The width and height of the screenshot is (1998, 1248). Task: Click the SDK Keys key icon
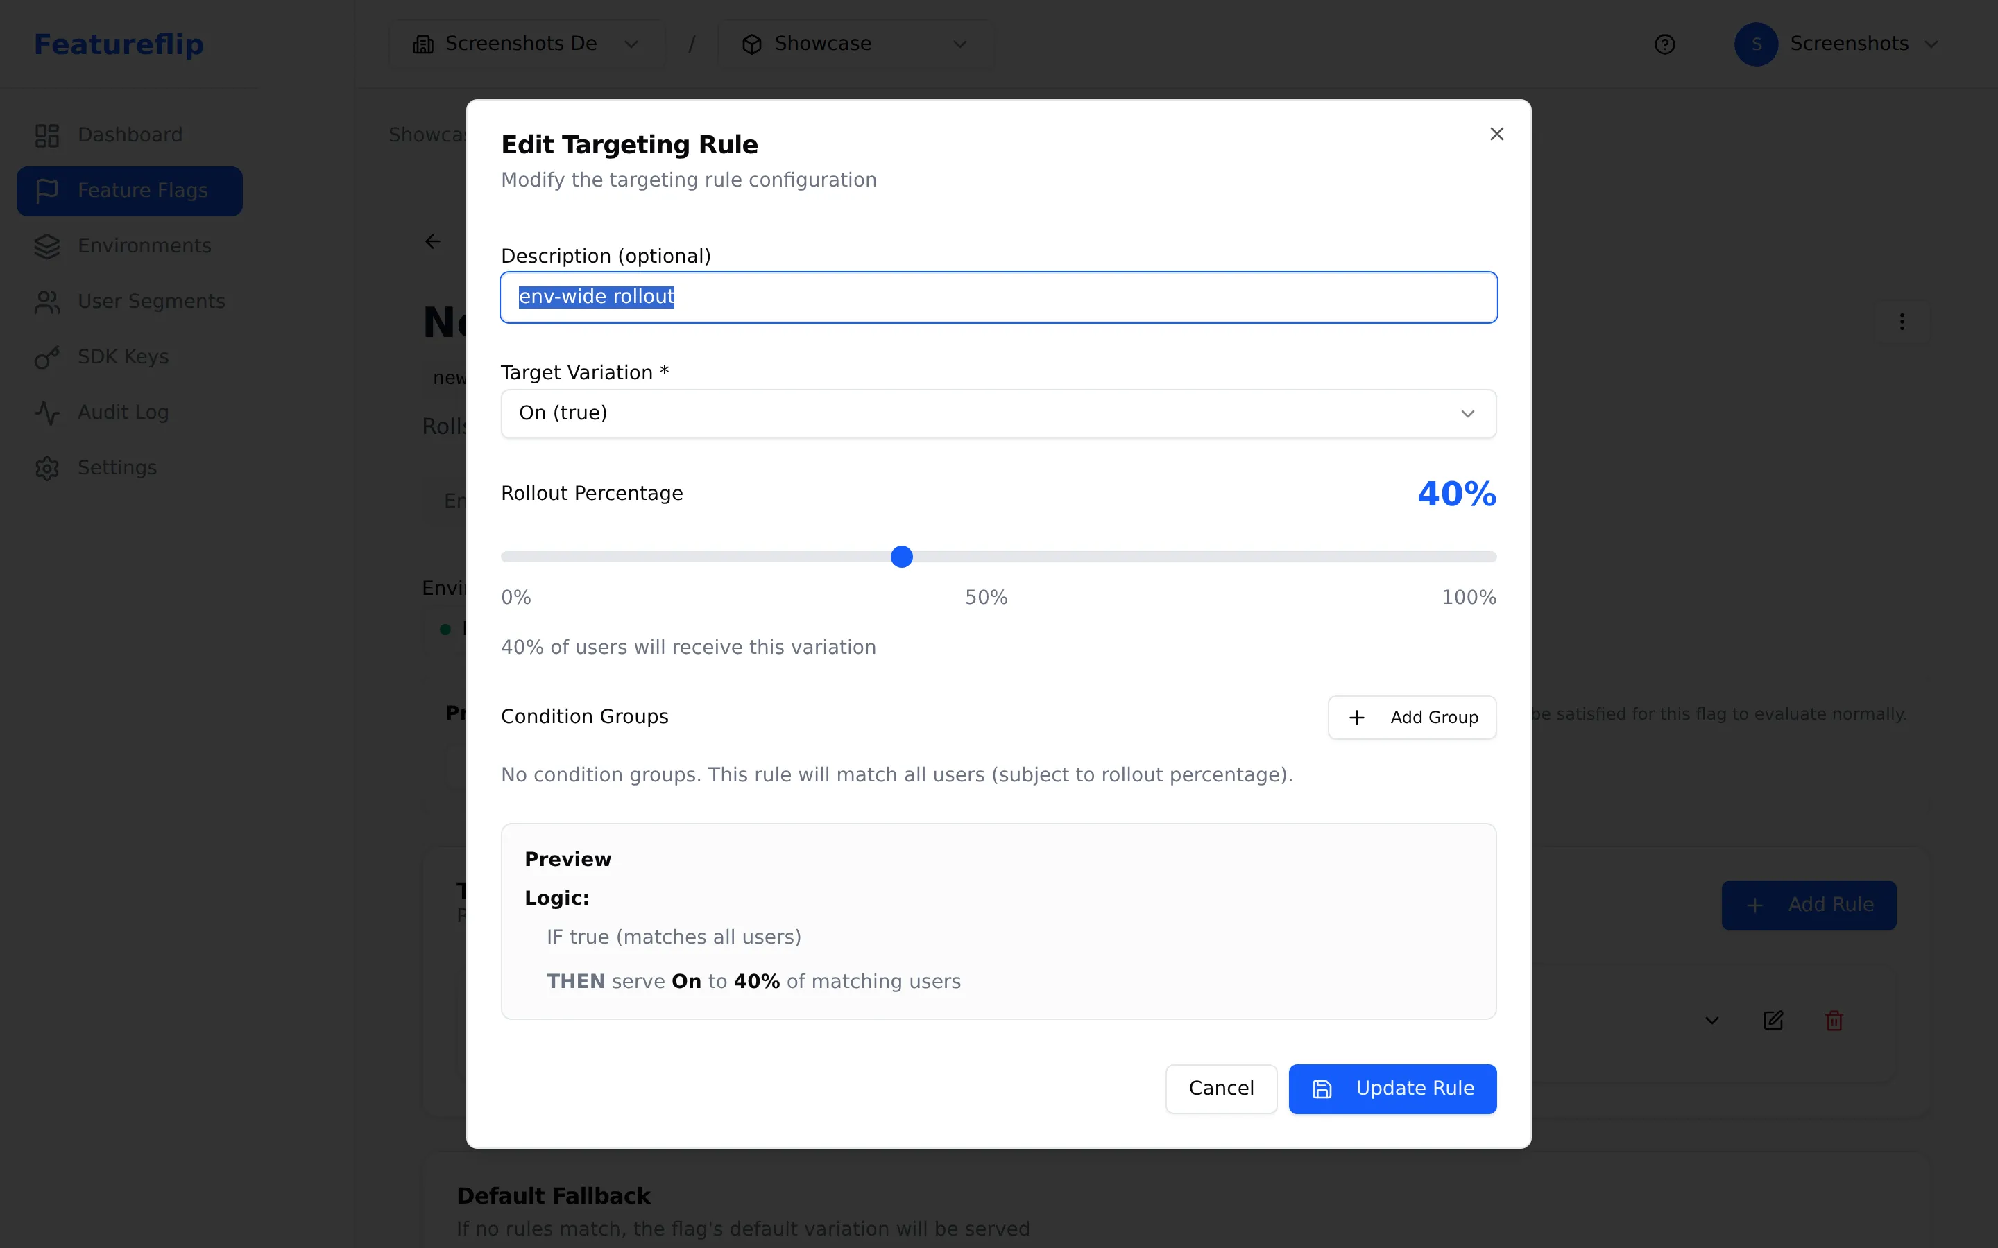[x=47, y=357]
